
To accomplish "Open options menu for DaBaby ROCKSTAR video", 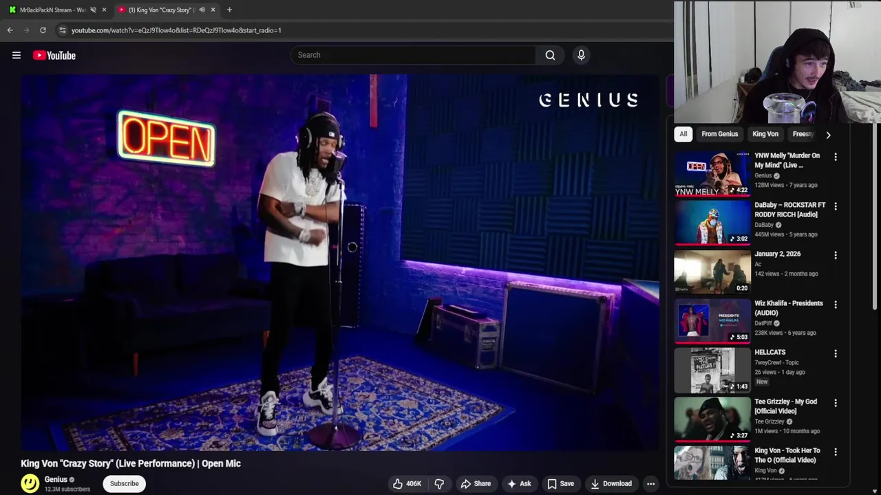I will (836, 206).
